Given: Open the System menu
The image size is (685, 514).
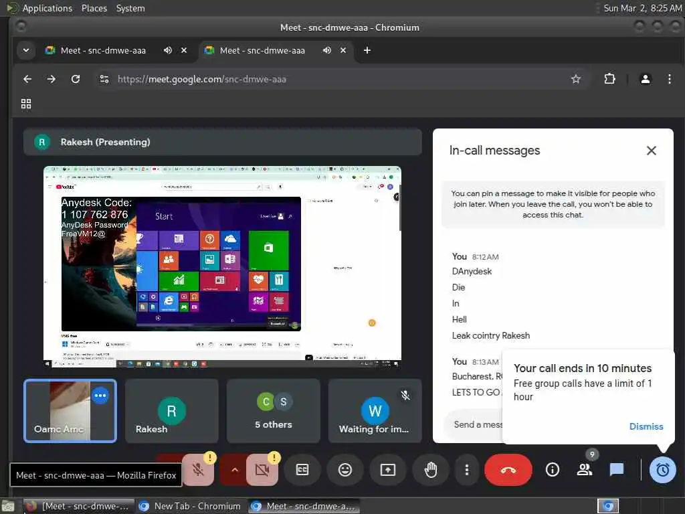Looking at the screenshot, I should point(130,8).
